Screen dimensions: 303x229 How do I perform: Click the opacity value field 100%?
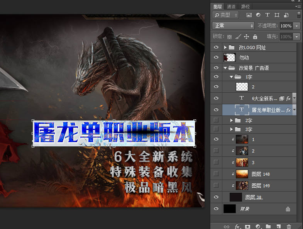(x=286, y=26)
